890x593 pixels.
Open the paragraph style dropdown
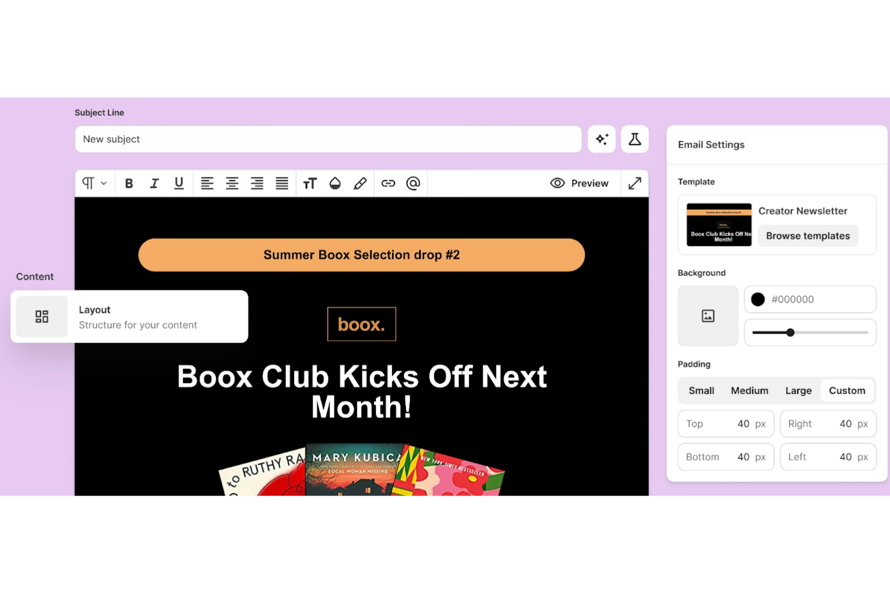coord(94,183)
